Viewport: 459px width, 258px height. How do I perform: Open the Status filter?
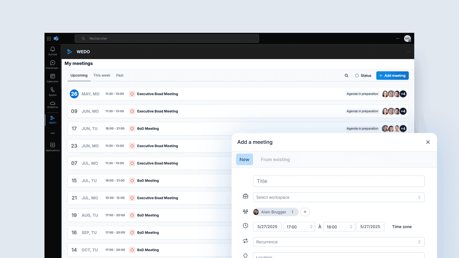tap(363, 75)
